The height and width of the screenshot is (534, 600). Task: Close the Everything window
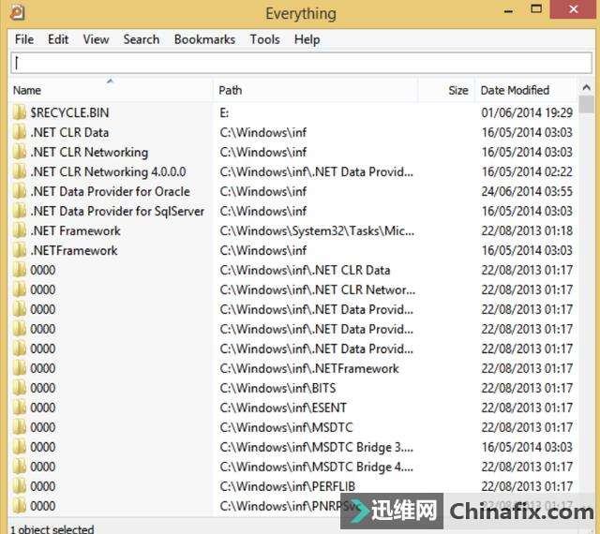[x=573, y=9]
